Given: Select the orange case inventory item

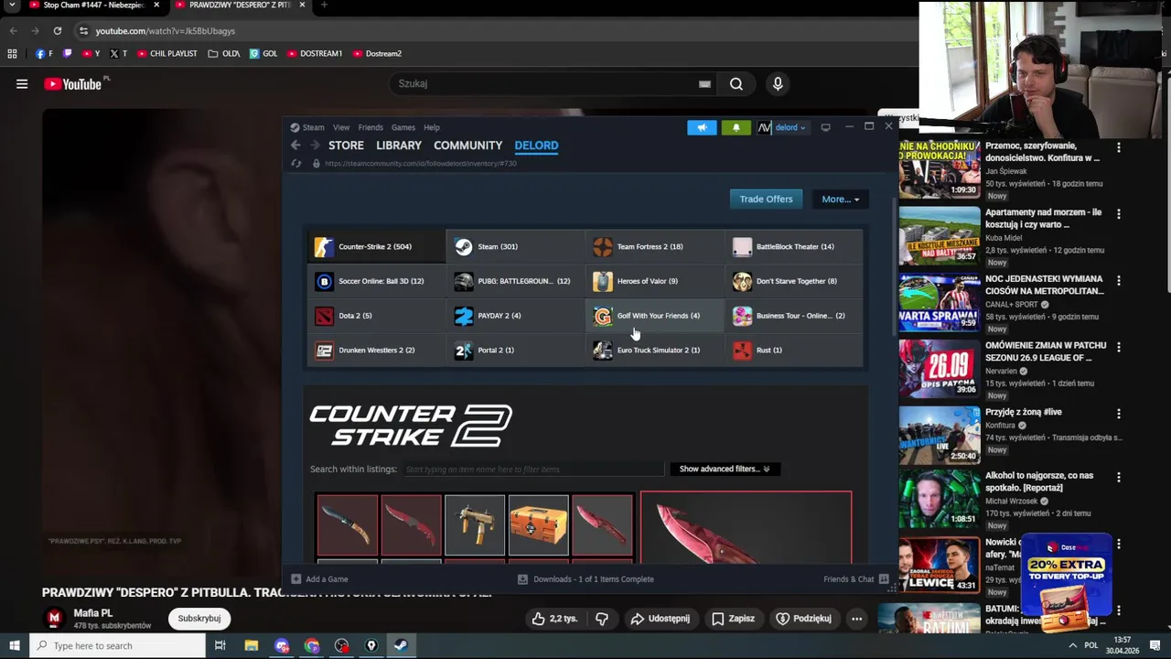Looking at the screenshot, I should [x=538, y=525].
